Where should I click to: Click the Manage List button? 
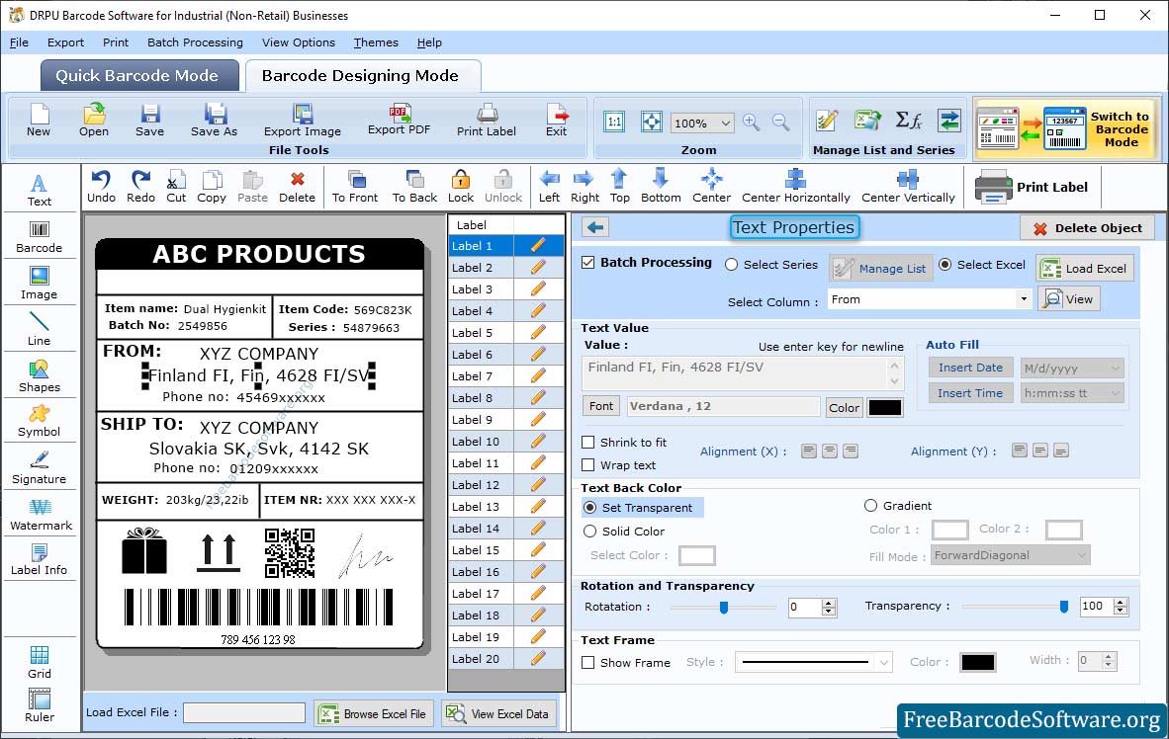pos(880,268)
